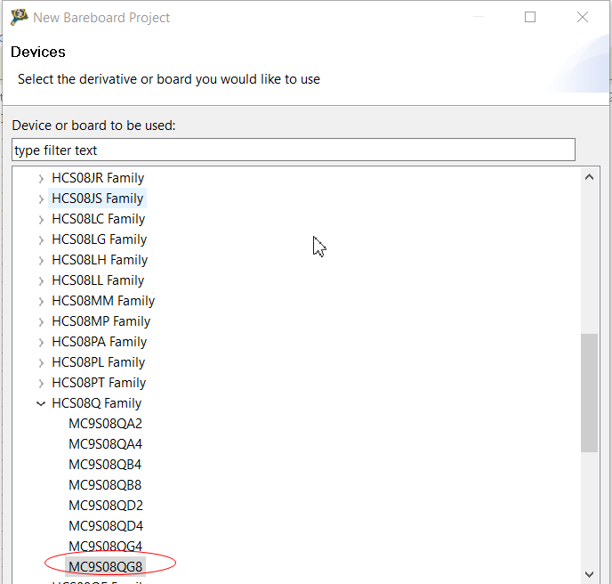Viewport: 612px width, 584px height.
Task: Pick the MC9S08QD2 derivative
Action: [x=105, y=506]
